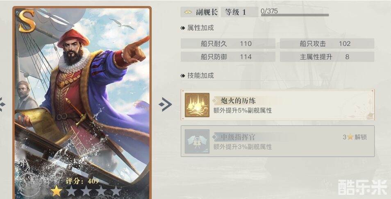Click the fifth gray star on card
The width and height of the screenshot is (391, 199).
116,191
